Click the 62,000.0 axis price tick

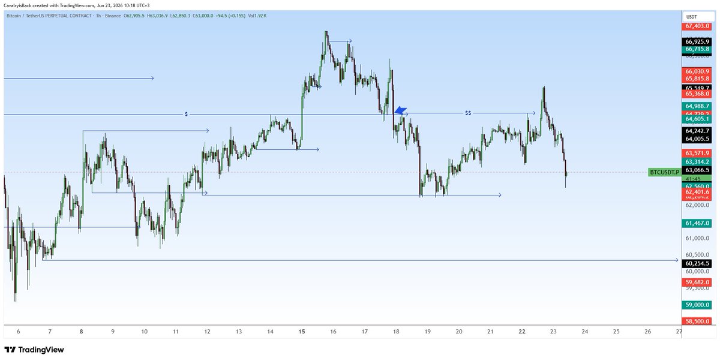pyautogui.click(x=698, y=205)
